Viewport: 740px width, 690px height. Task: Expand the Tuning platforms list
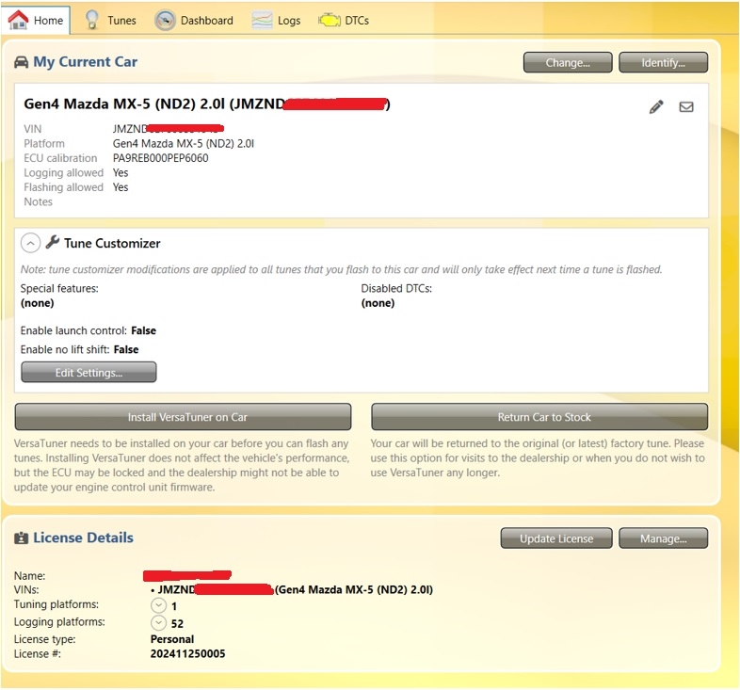coord(158,605)
